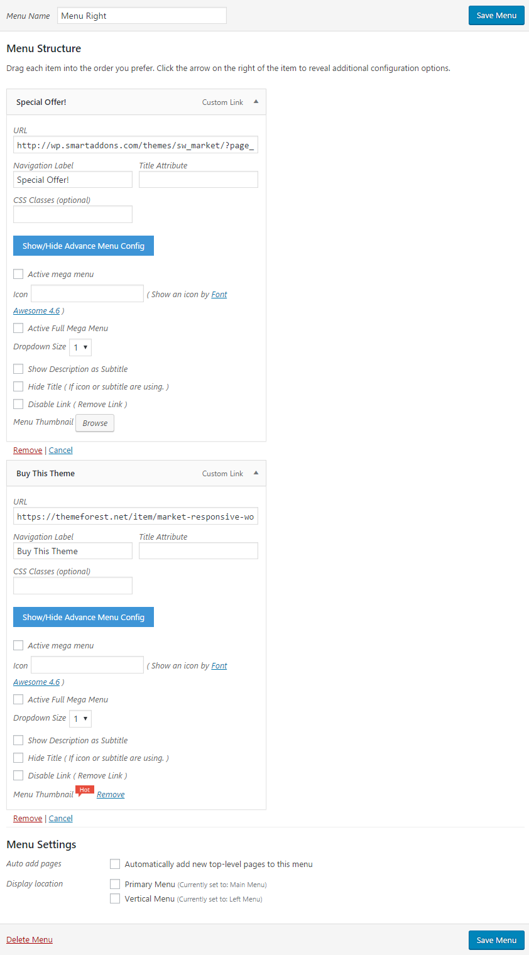Image resolution: width=529 pixels, height=955 pixels.
Task: Select Primary Menu display location checkbox
Action: tap(115, 884)
